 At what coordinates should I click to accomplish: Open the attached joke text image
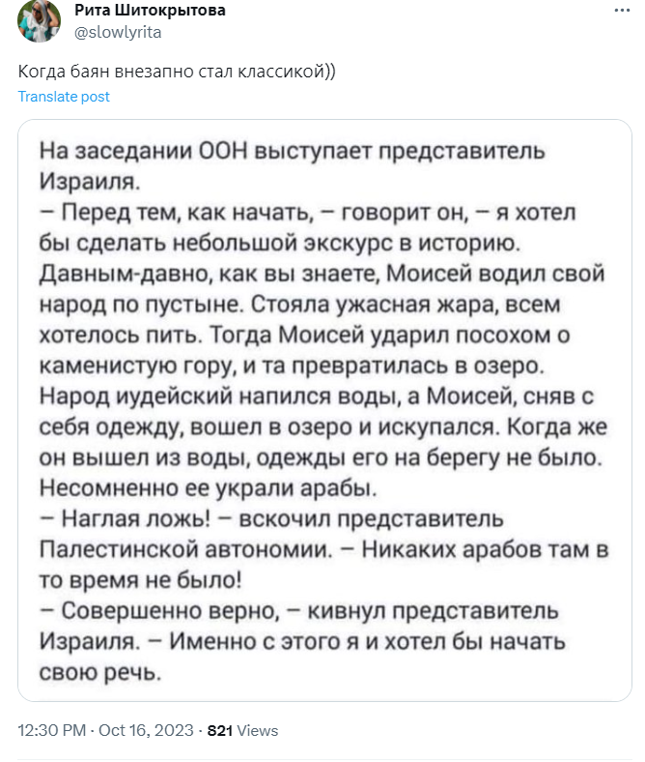[324, 410]
